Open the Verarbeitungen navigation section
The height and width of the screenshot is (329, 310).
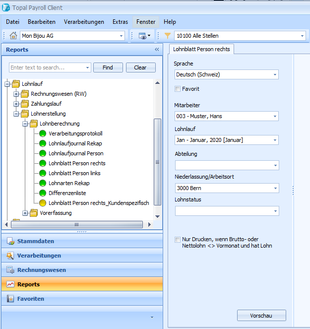pyautogui.click(x=39, y=256)
